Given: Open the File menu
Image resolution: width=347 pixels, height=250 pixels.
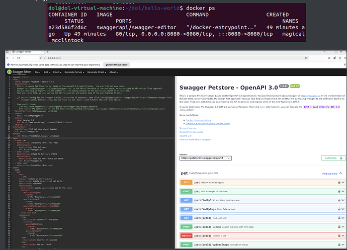Looking at the screenshot, I should tap(37, 72).
